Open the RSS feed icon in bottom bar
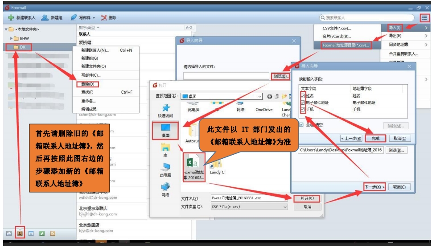This screenshot has width=432, height=247. click(53, 234)
